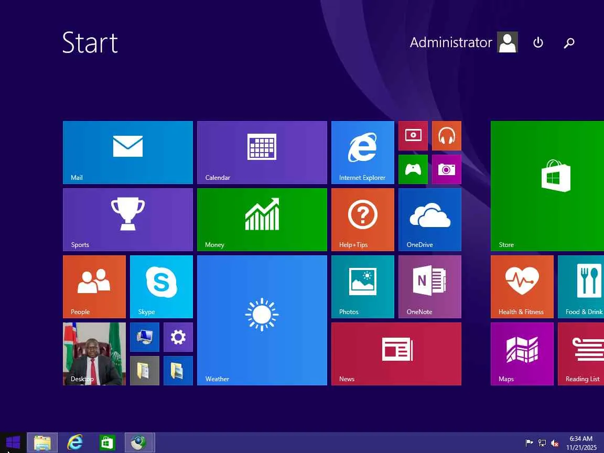Open the Reading List tile

tap(581, 354)
